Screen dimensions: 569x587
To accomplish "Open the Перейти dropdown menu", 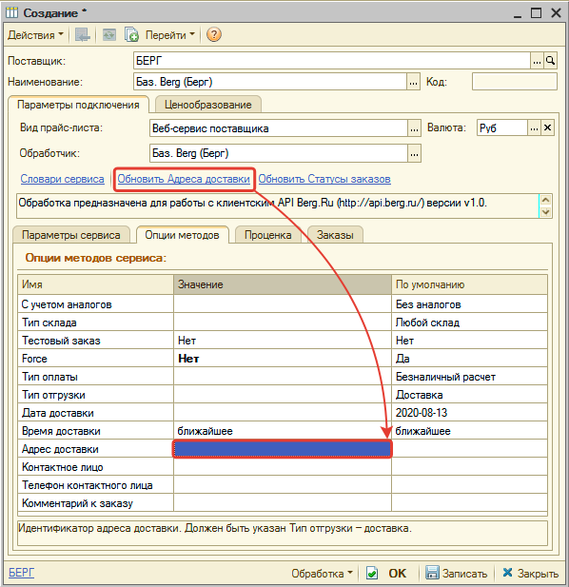I will [170, 35].
